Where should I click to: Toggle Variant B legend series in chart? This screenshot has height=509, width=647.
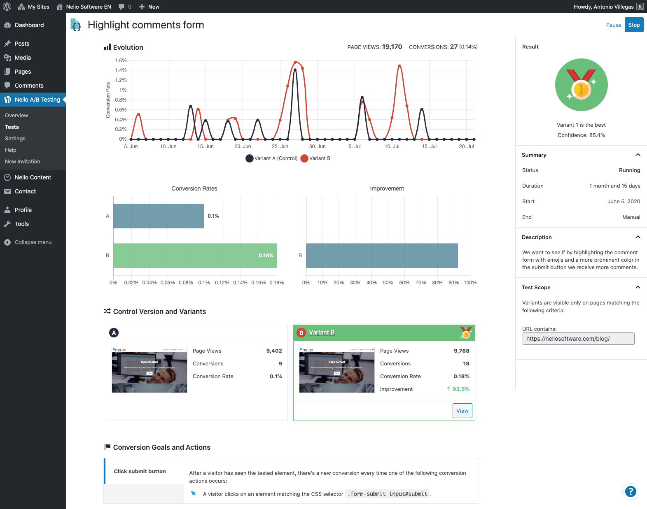click(x=315, y=158)
